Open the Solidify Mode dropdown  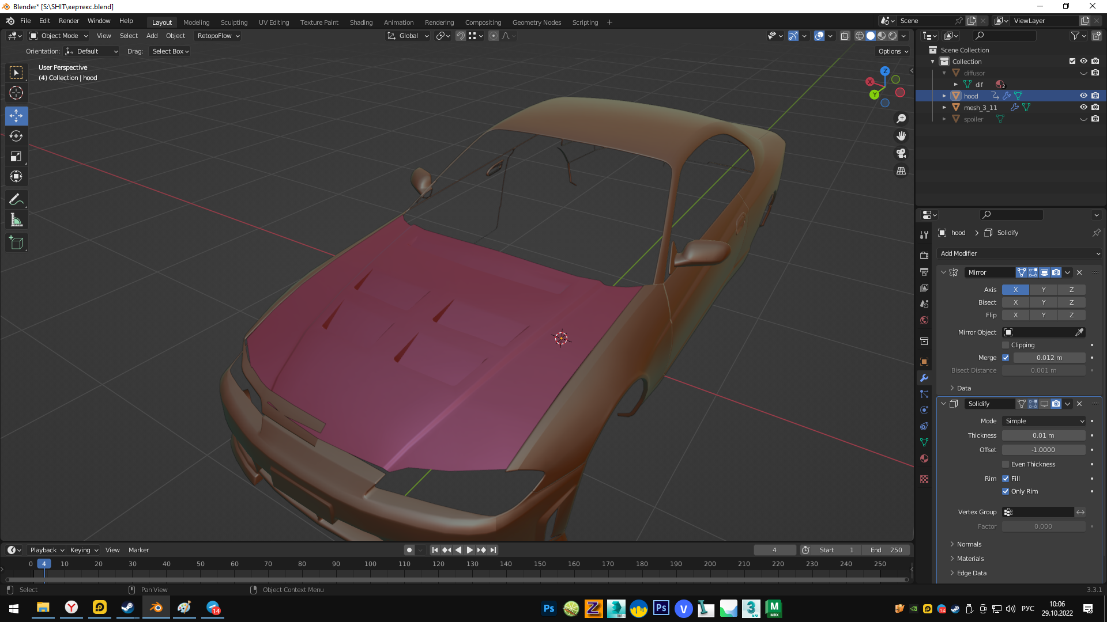coord(1044,421)
